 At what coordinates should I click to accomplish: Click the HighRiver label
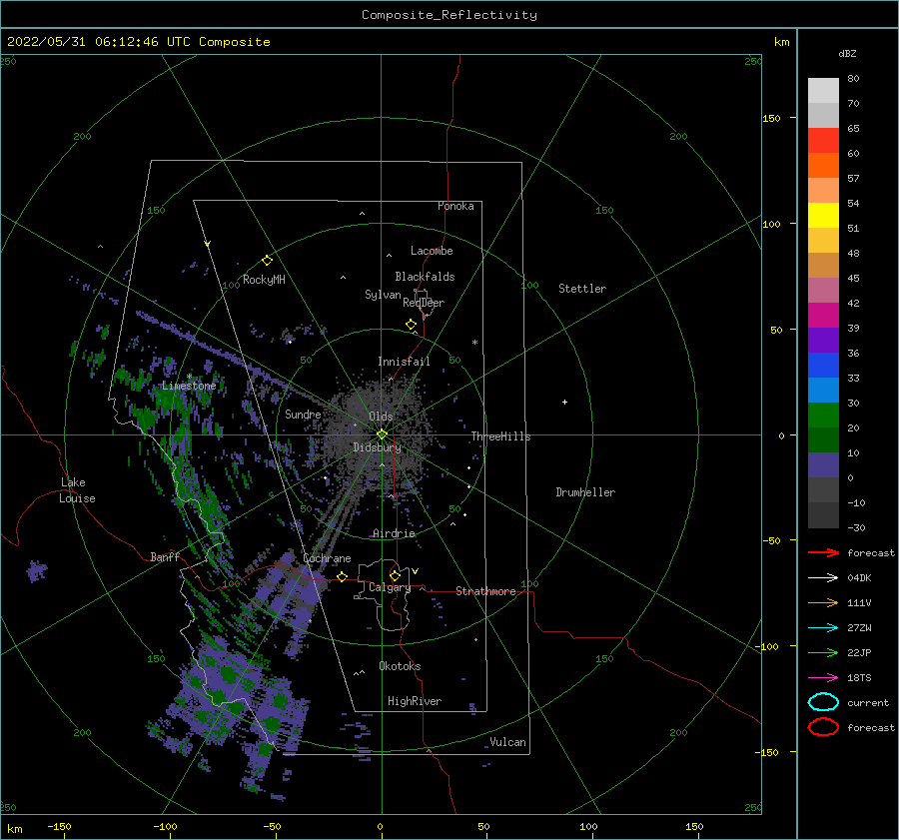coord(415,701)
